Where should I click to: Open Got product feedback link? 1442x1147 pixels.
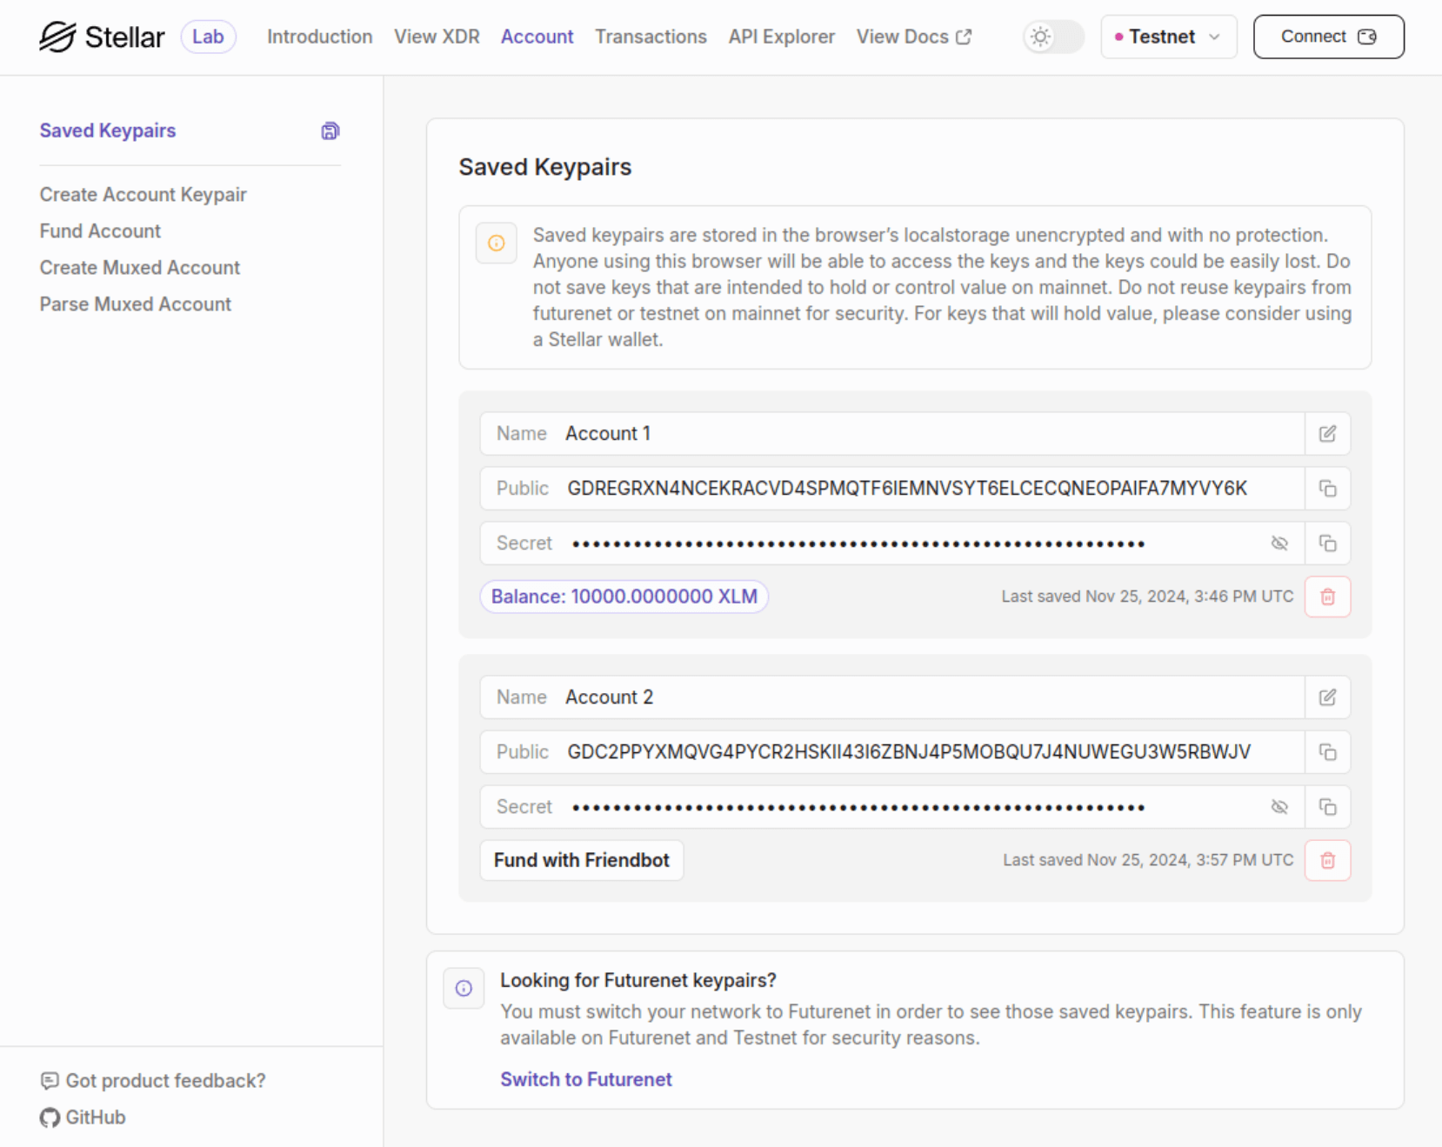coord(153,1081)
